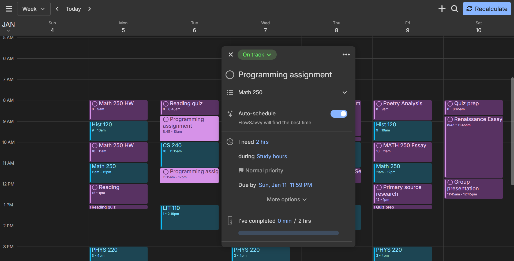Open the three-dots task options menu
The width and height of the screenshot is (514, 261).
tap(346, 55)
